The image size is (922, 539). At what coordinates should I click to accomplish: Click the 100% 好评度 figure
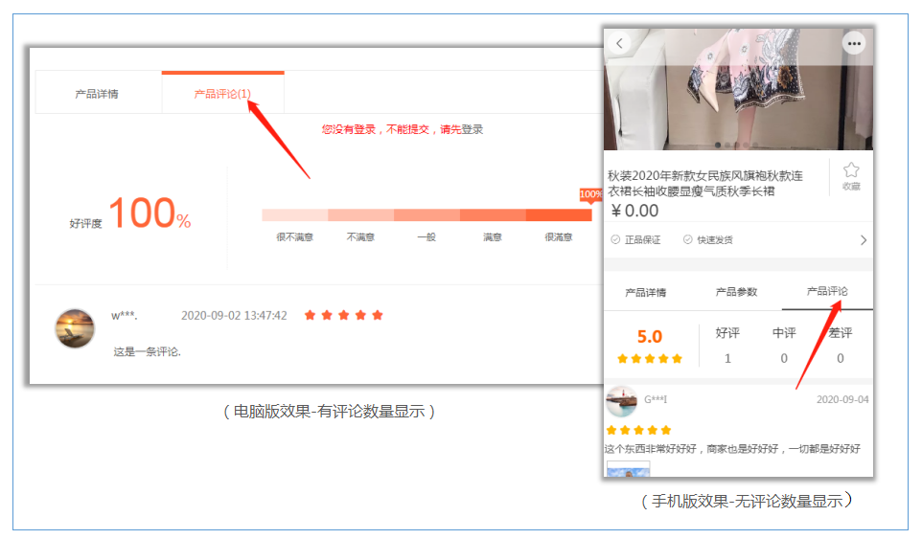pos(150,213)
